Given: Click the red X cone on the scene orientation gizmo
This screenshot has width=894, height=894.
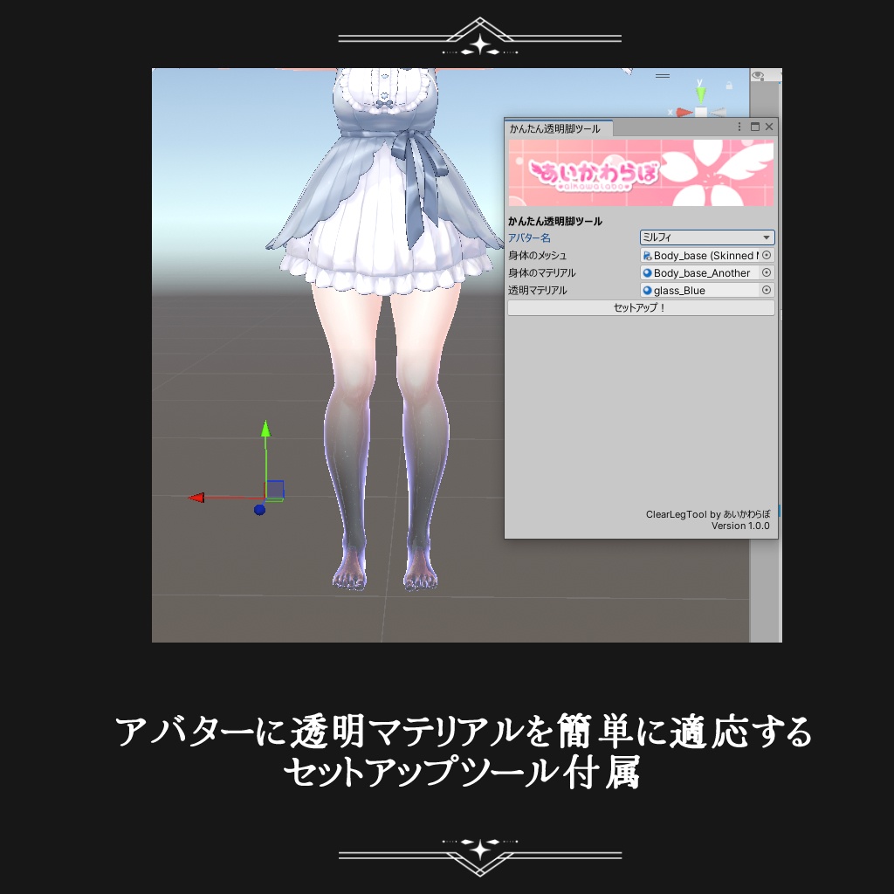Looking at the screenshot, I should point(684,112).
